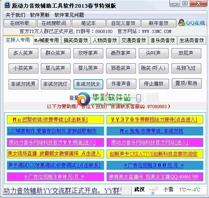
Task: Play the 作者声音 sound
Action: click(x=121, y=84)
